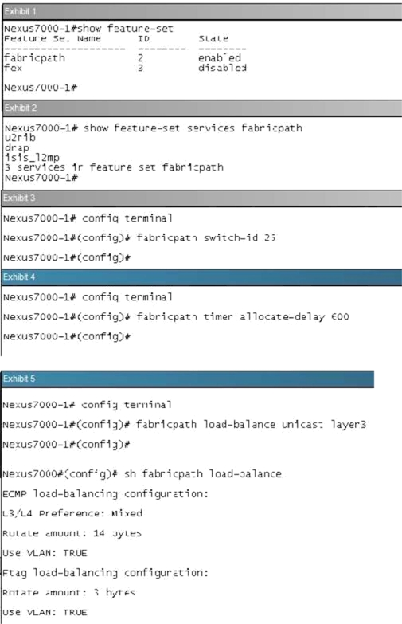This screenshot has width=402, height=624.
Task: Select the fex disabled row
Action: [125, 68]
